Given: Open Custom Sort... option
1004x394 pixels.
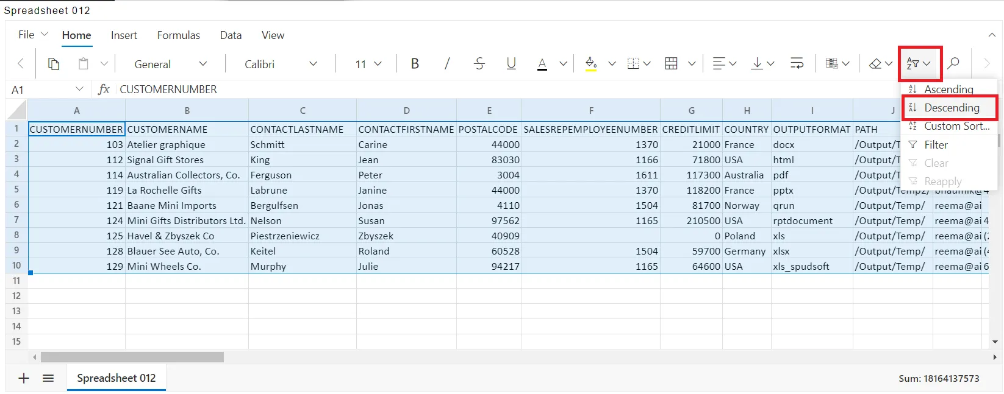Looking at the screenshot, I should pos(949,126).
